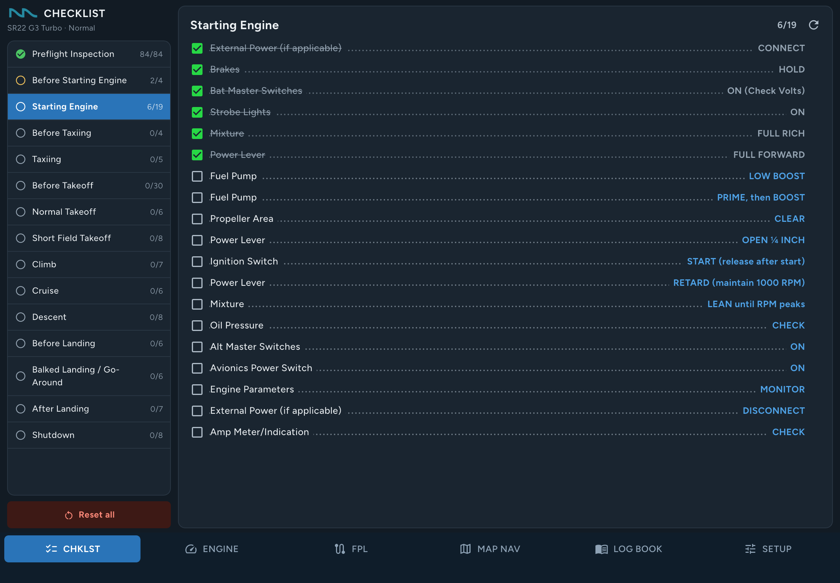Uncheck the Brakes HOLD checkbox
Viewport: 840px width, 583px height.
coord(197,69)
